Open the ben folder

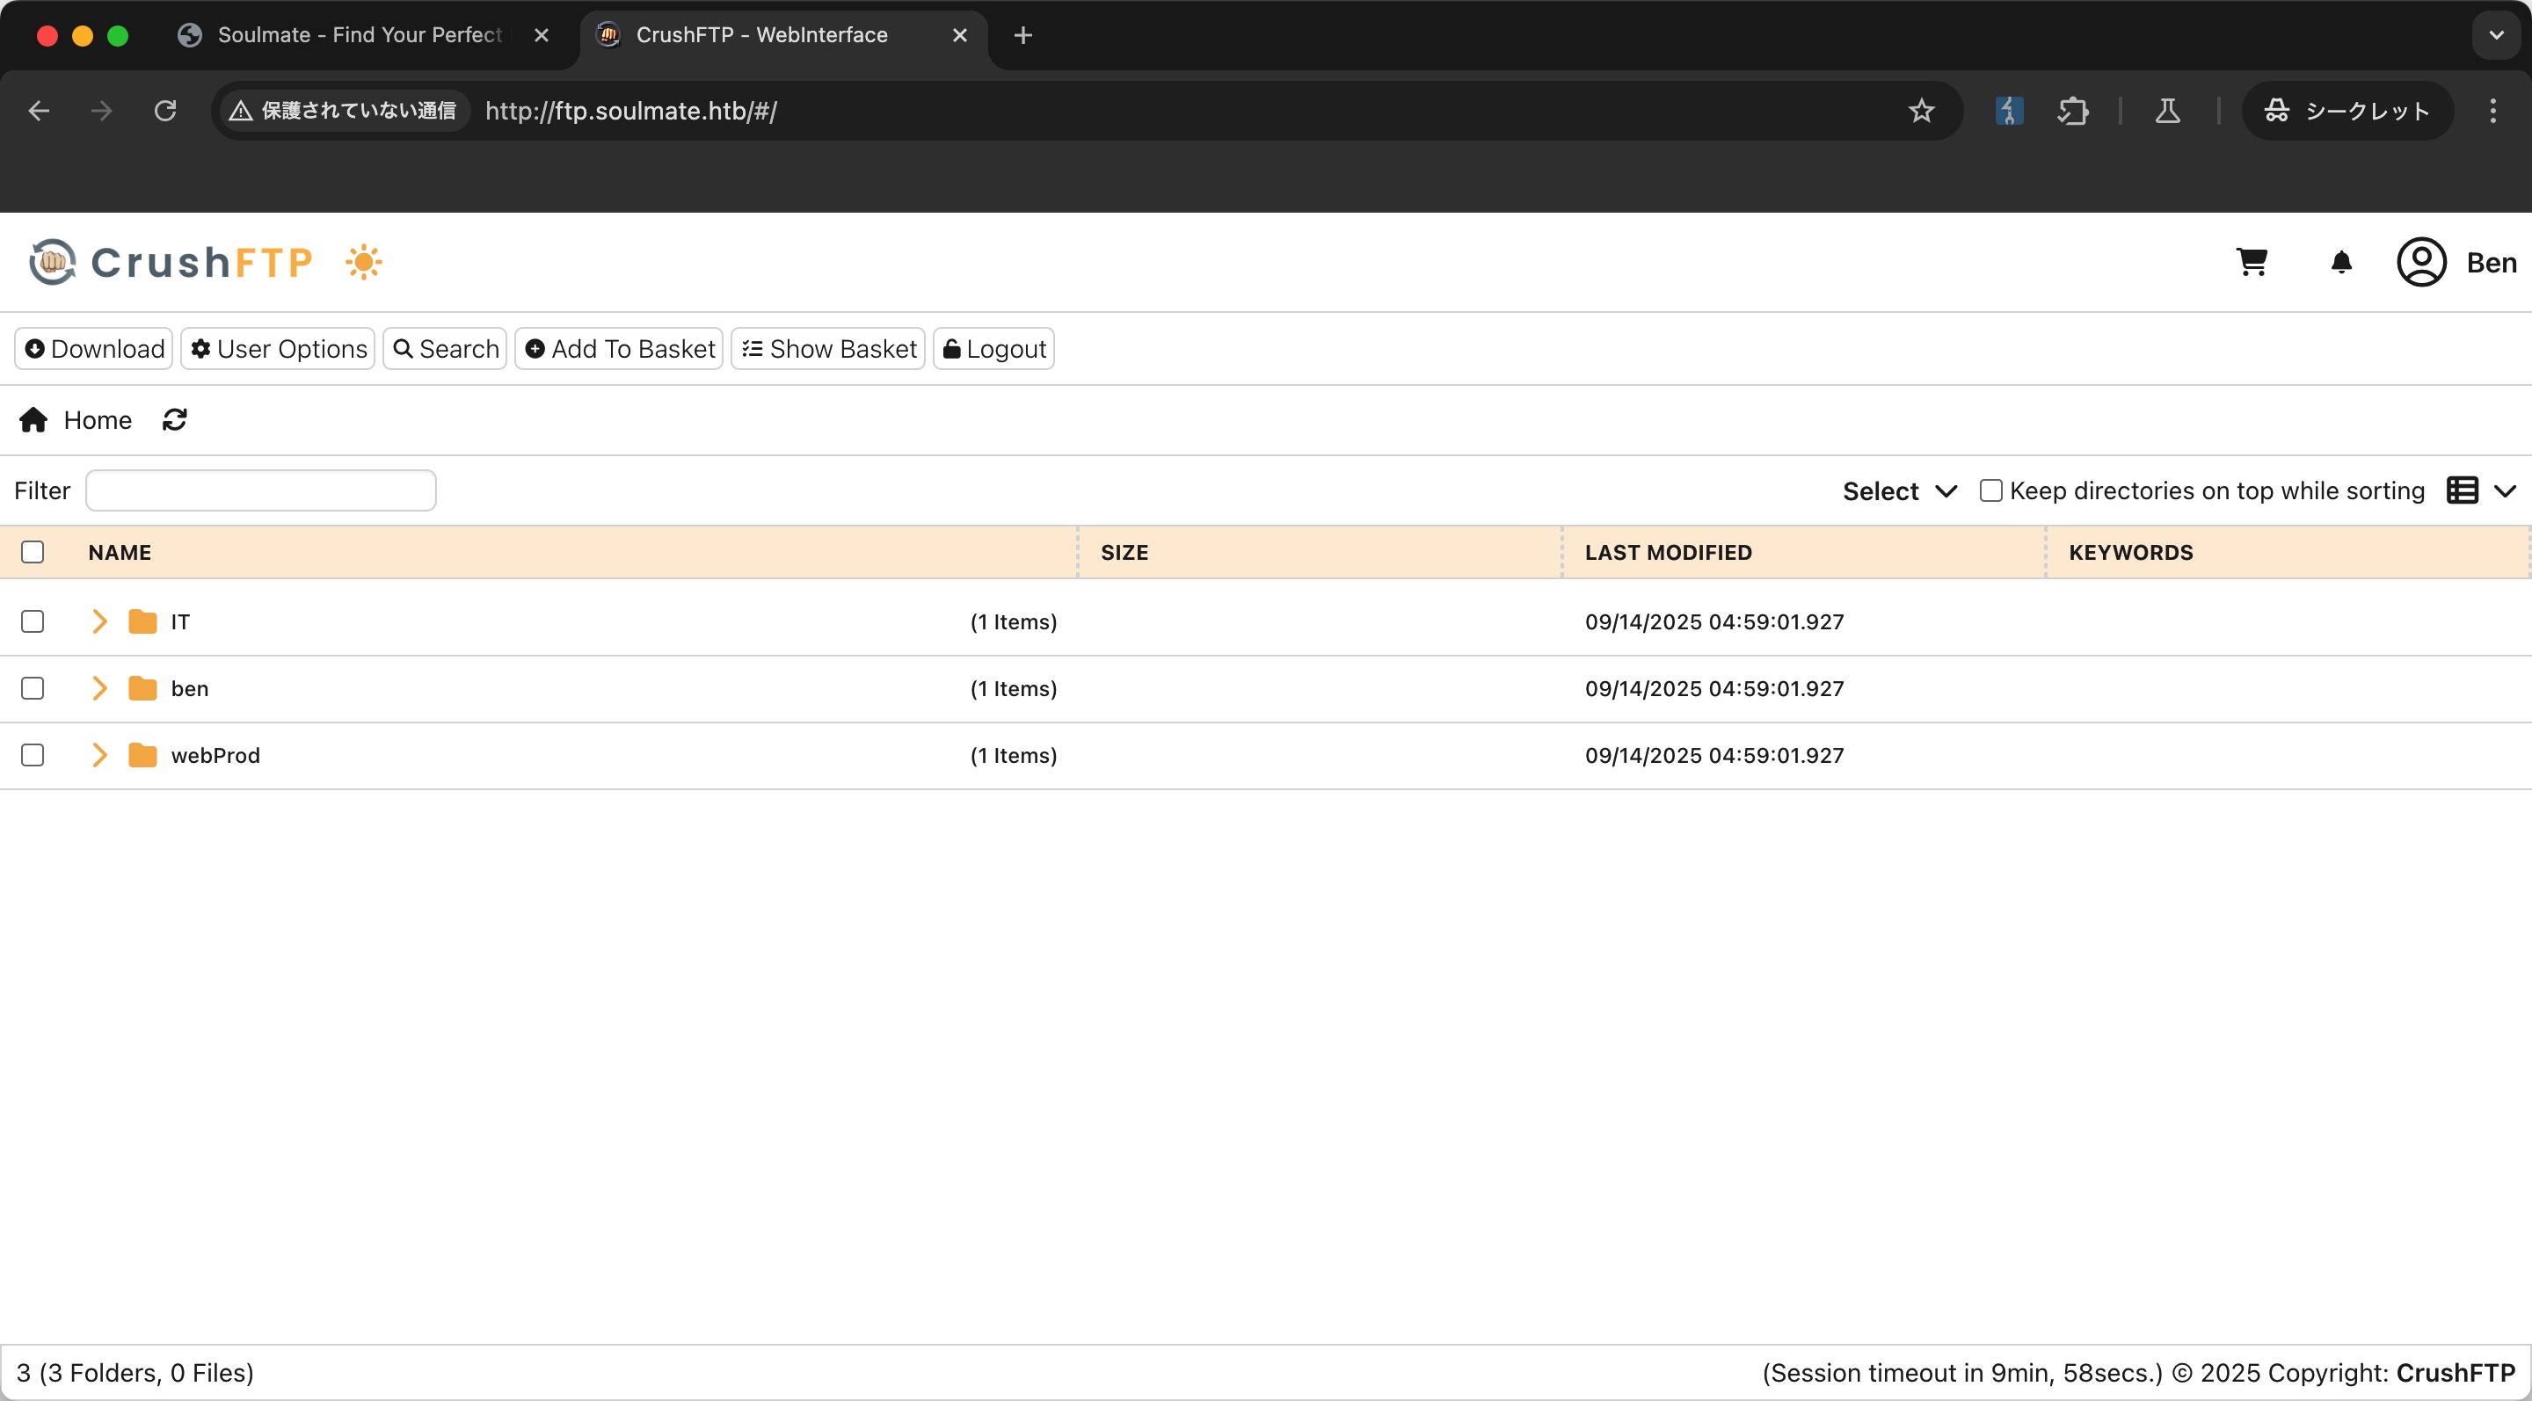click(190, 689)
